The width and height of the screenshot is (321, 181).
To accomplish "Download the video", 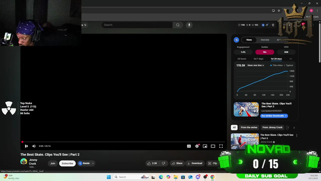I will click(195, 163).
